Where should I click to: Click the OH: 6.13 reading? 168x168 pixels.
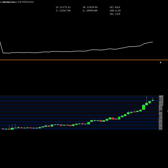[x=115, y=11]
